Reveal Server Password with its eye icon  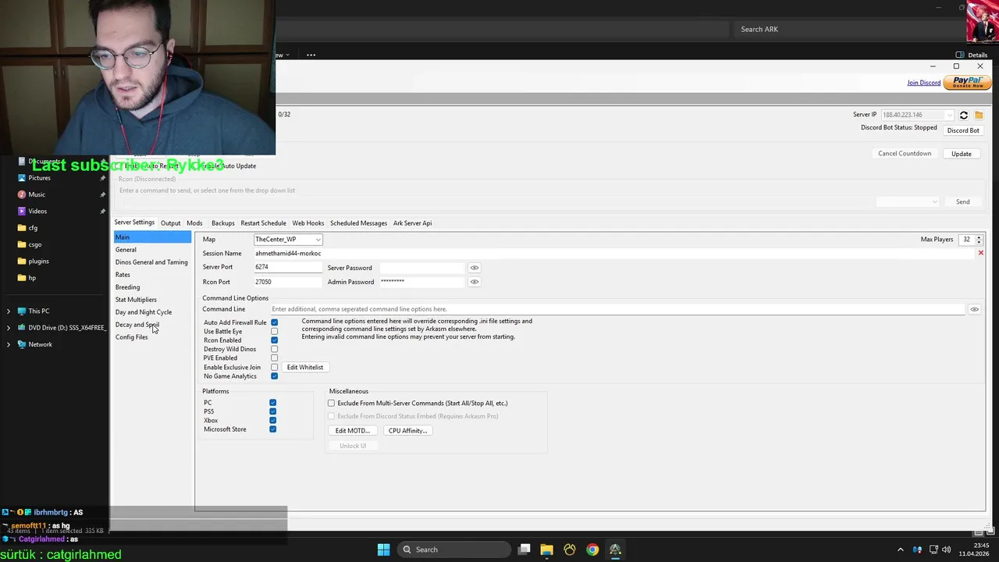click(474, 268)
